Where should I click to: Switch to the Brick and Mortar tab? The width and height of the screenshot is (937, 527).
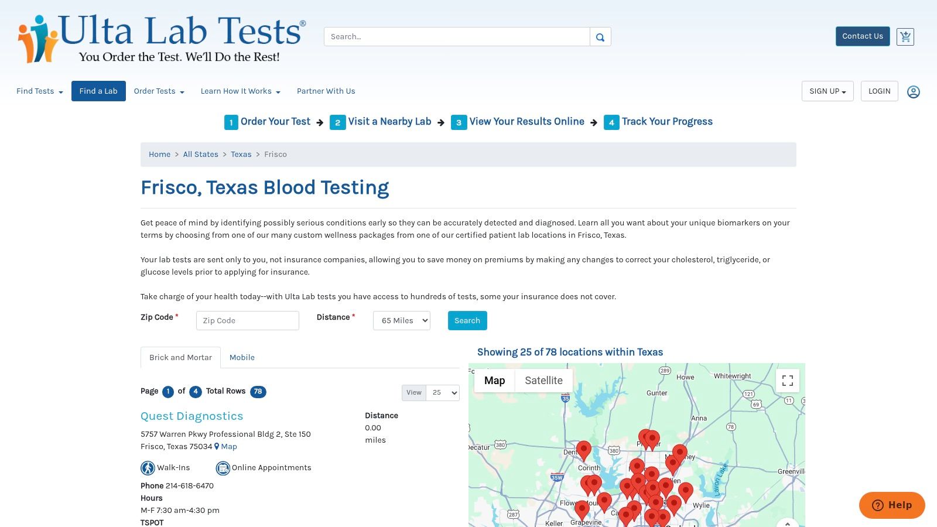pos(180,357)
